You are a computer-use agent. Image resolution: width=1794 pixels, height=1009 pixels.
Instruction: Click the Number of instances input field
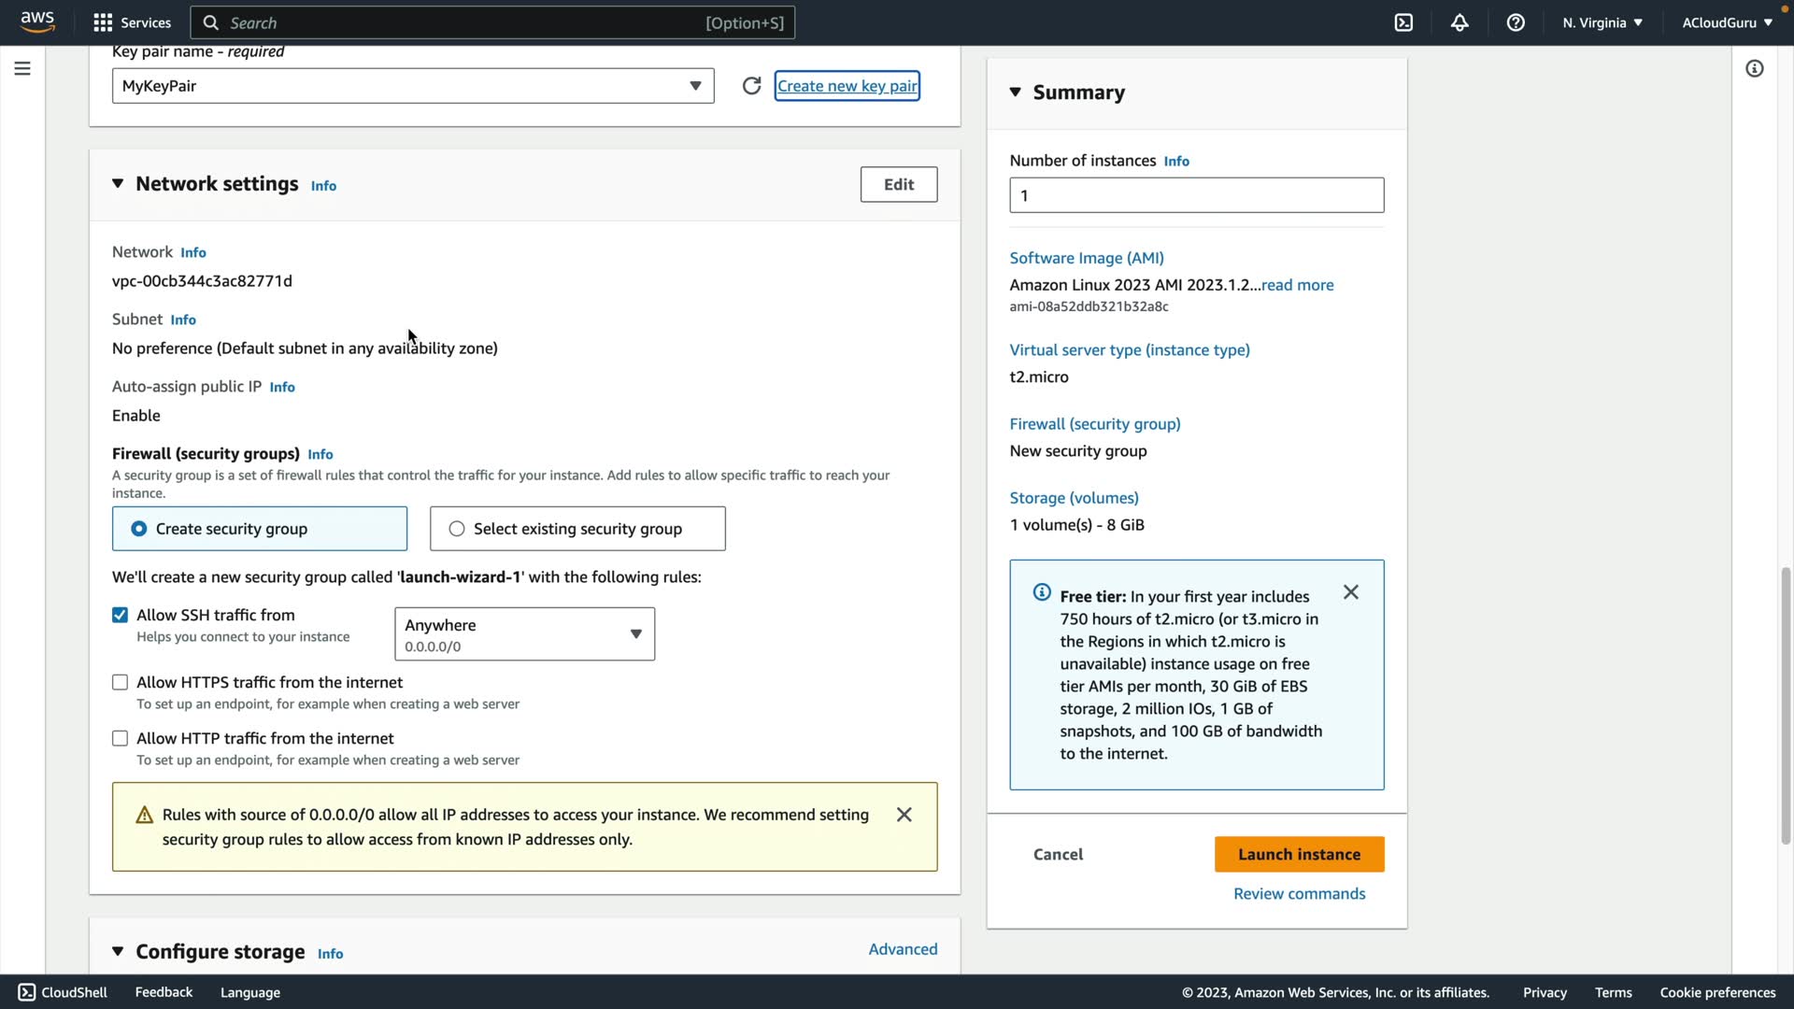pyautogui.click(x=1196, y=195)
